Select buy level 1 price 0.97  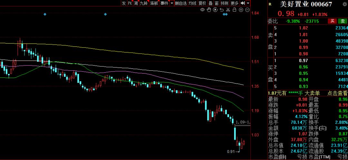pos(304,60)
